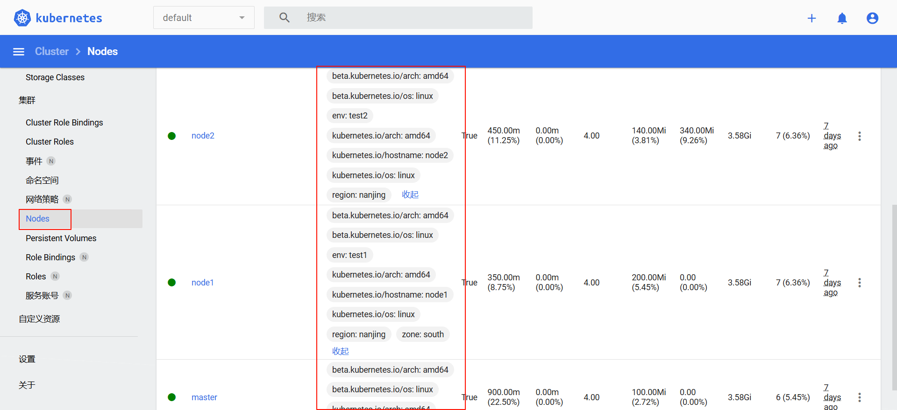The image size is (897, 410).
Task: Open 网络策略 network policies
Action: pyautogui.click(x=42, y=199)
